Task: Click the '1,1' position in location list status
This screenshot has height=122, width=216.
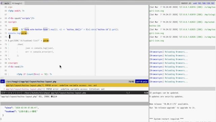Action: coord(128,93)
